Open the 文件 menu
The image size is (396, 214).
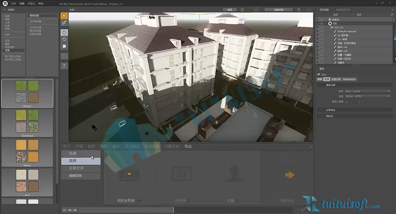click(x=13, y=4)
